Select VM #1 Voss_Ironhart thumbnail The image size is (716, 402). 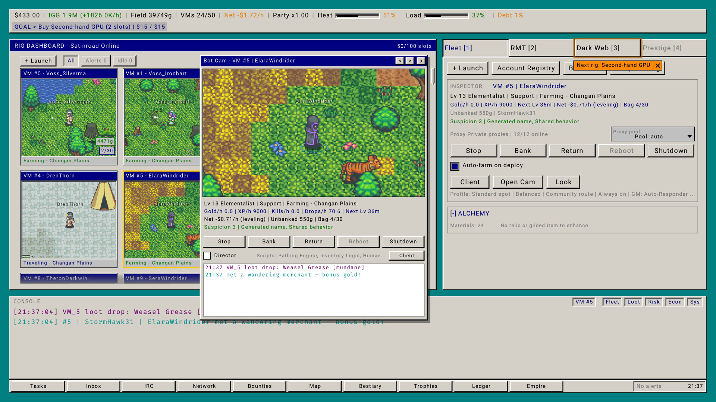162,117
